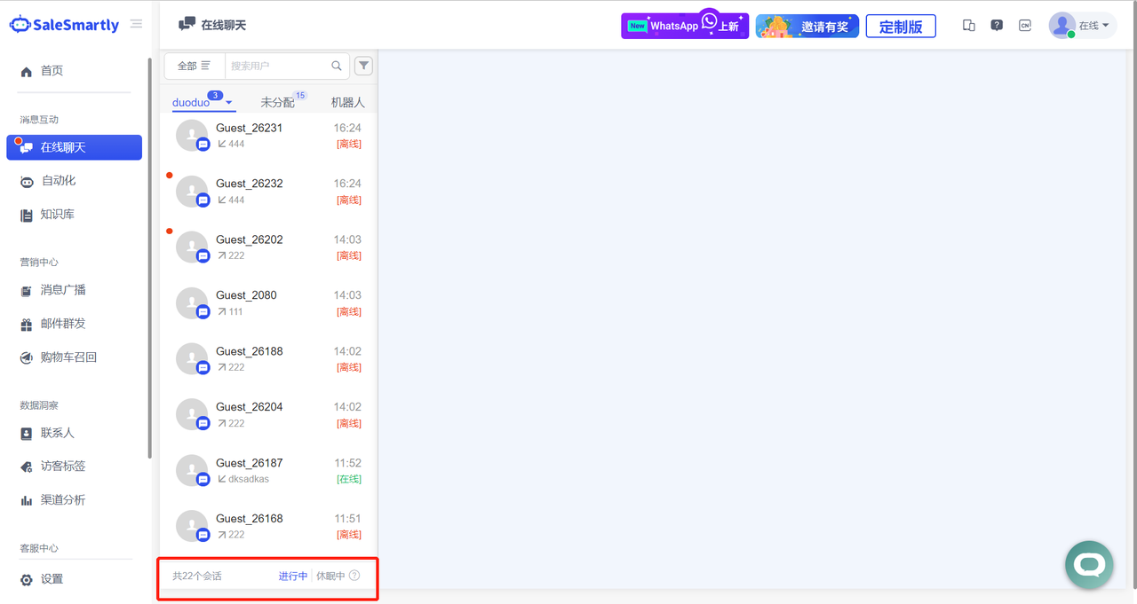Click the 定制版 button

point(901,27)
